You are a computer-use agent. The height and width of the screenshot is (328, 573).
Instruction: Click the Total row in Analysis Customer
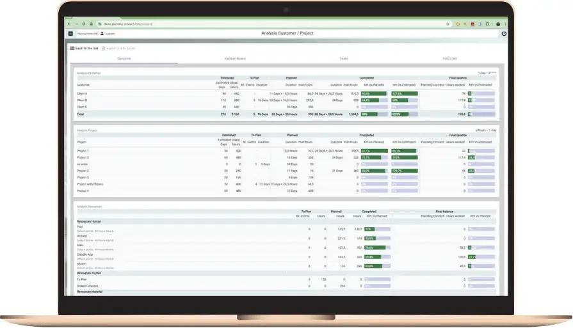286,114
